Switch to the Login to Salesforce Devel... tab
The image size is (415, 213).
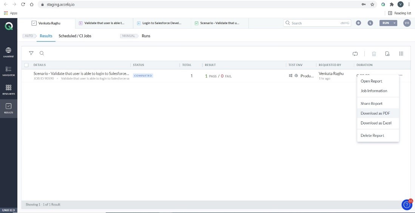[162, 23]
